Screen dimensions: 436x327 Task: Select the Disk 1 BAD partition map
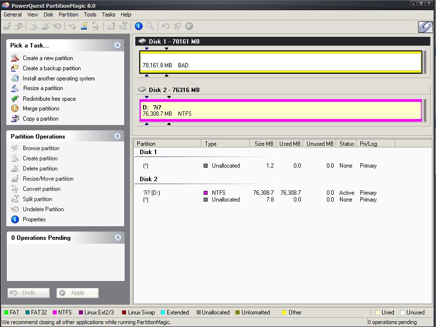click(x=281, y=62)
